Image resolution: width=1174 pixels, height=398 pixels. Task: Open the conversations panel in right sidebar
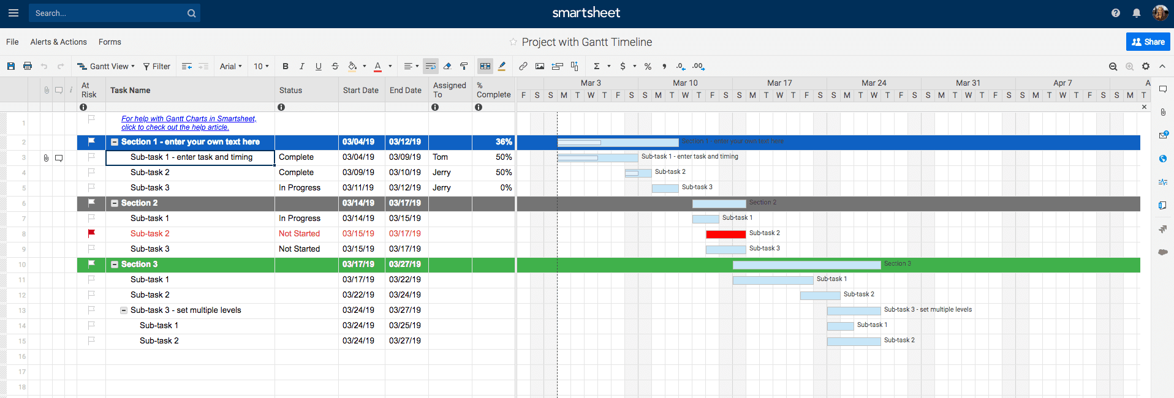[x=1163, y=89]
